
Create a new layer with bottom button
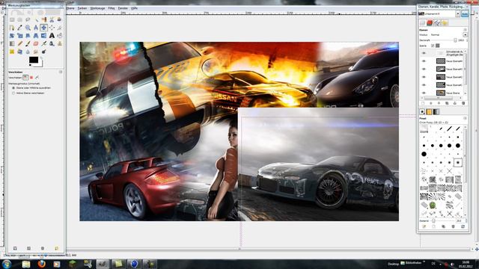pyautogui.click(x=423, y=103)
